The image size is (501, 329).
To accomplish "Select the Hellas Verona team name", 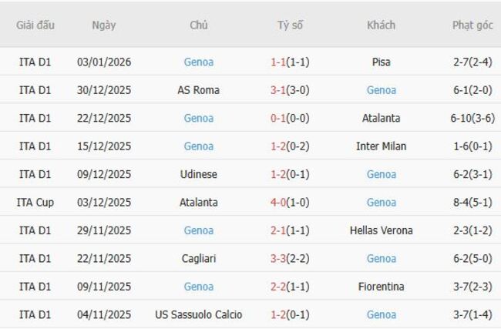I will click(381, 230).
